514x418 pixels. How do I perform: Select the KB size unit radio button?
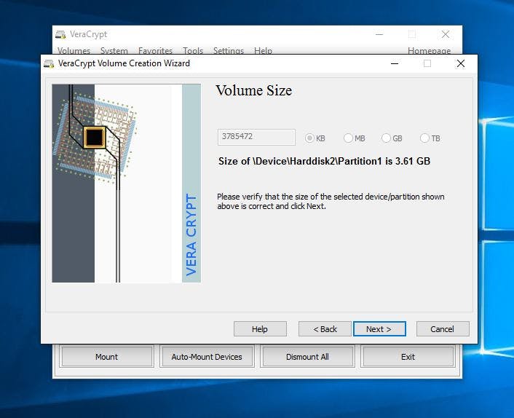309,138
